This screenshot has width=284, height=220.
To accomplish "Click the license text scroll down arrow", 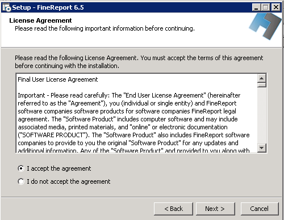I will pyautogui.click(x=262, y=147).
